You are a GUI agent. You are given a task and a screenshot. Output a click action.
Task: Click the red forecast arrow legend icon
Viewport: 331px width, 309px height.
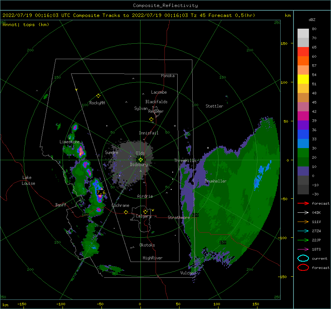pyautogui.click(x=303, y=203)
